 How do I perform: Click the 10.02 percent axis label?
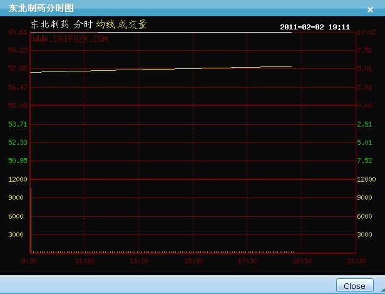coord(366,32)
